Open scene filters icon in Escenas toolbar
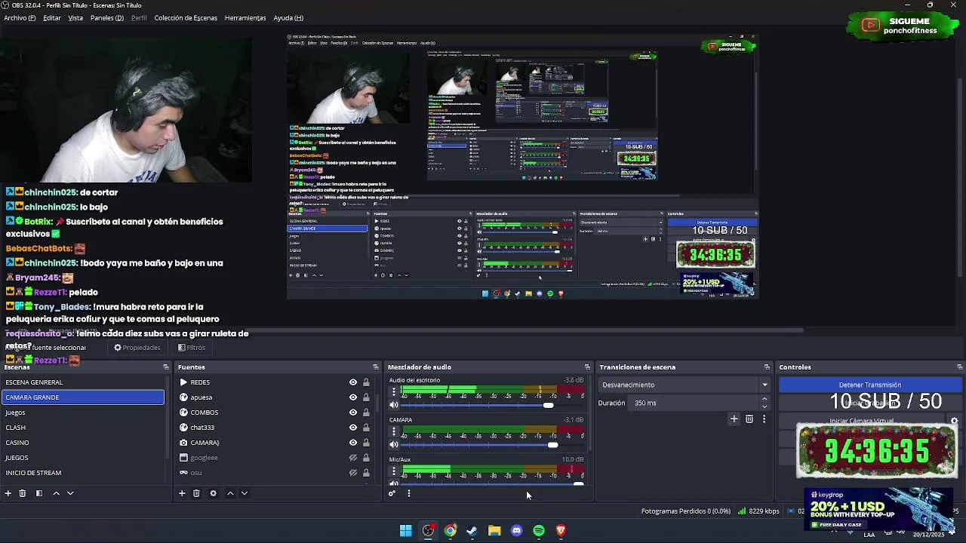Screen dimensions: 966x543 [x=39, y=493]
